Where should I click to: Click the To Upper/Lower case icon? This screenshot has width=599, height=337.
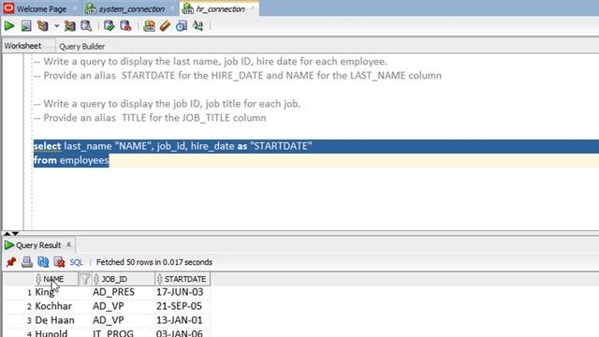(x=197, y=26)
